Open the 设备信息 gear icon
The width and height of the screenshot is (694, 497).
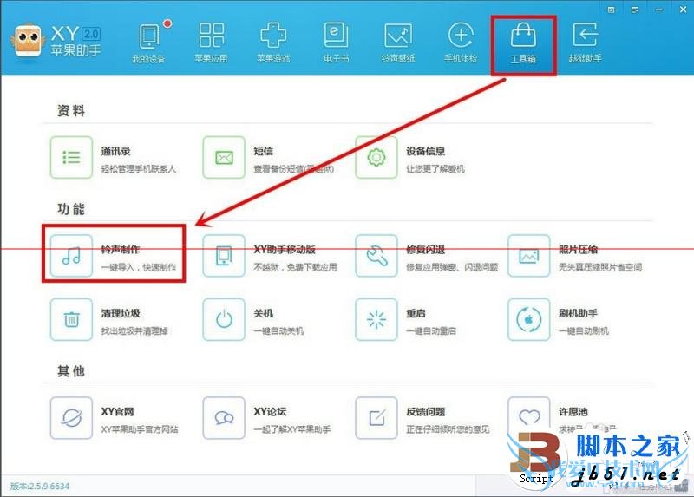click(x=376, y=157)
